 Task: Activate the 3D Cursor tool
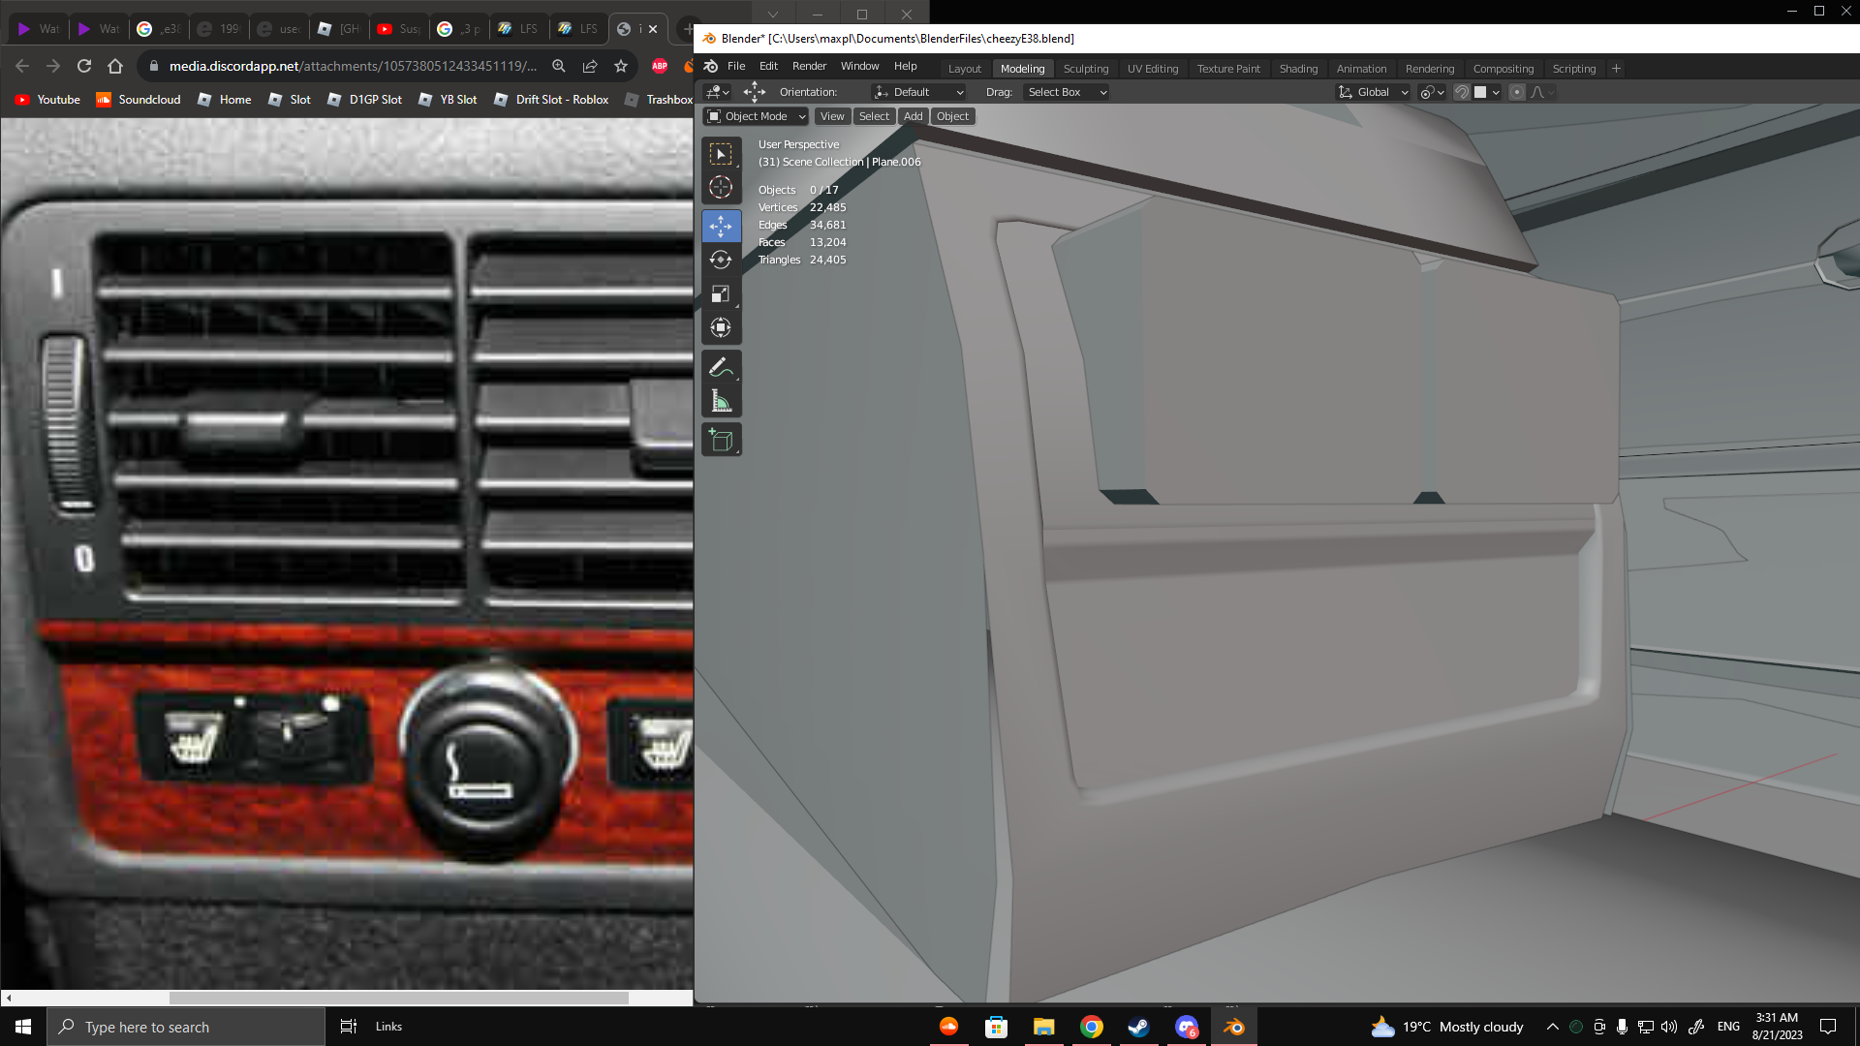(x=721, y=187)
